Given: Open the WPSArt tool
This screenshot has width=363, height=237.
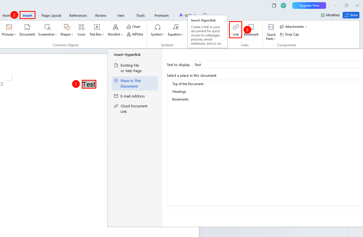Looking at the screenshot, I should pyautogui.click(x=135, y=34).
